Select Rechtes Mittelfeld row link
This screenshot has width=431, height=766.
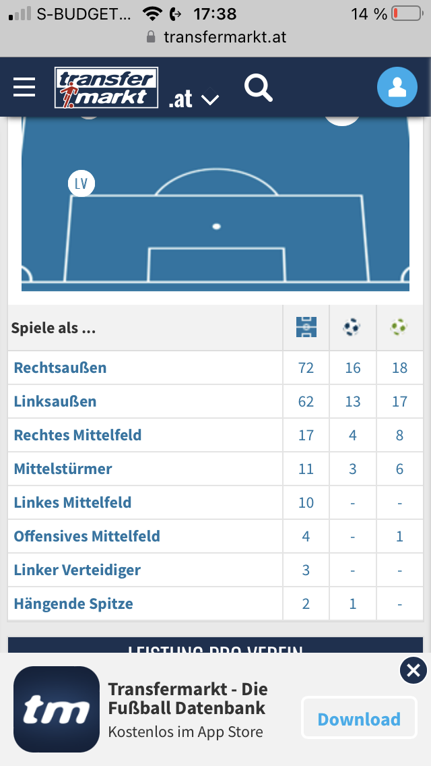tap(77, 436)
